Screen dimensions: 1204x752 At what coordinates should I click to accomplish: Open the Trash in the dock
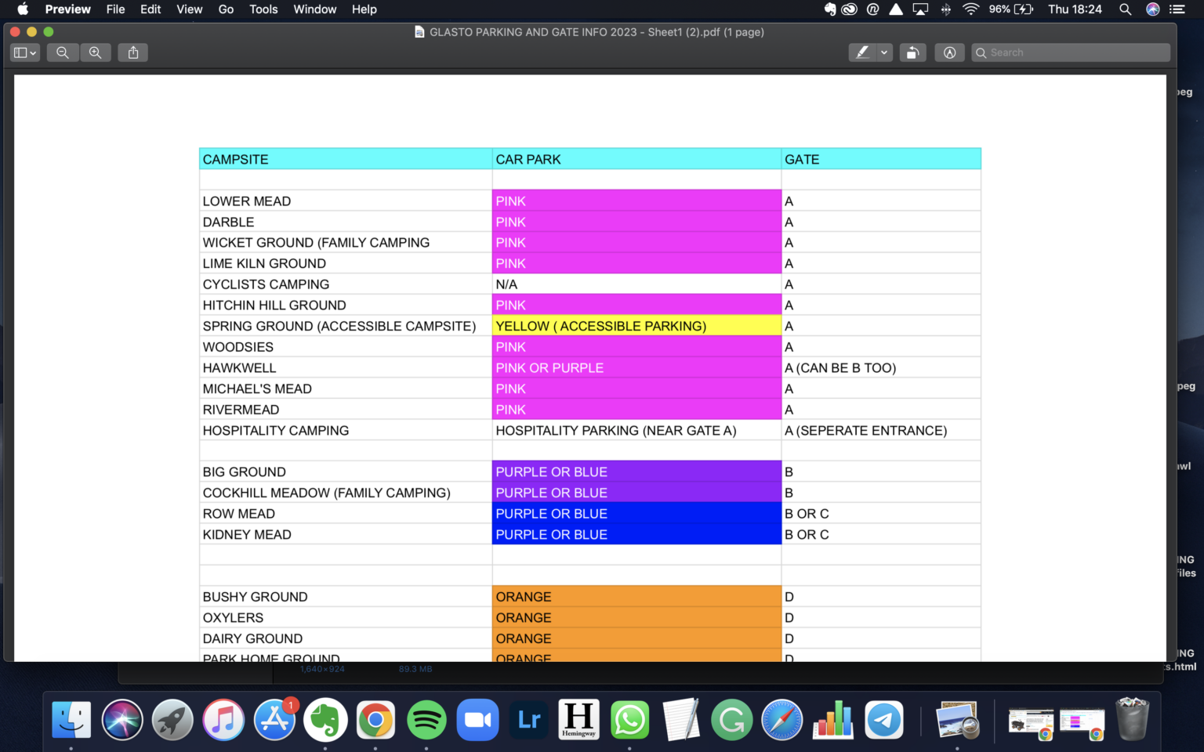coord(1132,720)
